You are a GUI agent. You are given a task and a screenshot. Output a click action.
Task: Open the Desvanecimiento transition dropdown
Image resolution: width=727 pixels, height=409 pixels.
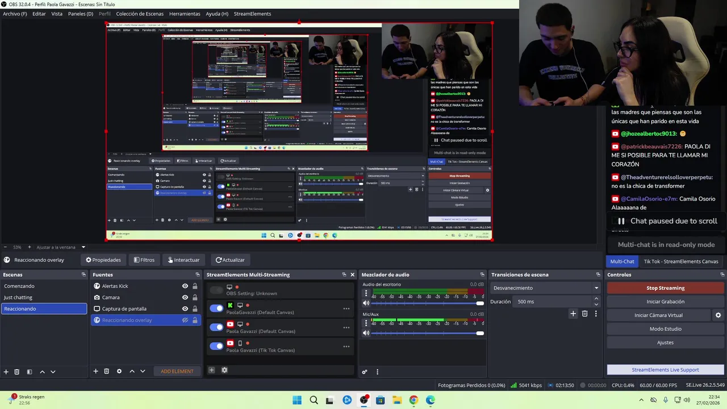(546, 288)
